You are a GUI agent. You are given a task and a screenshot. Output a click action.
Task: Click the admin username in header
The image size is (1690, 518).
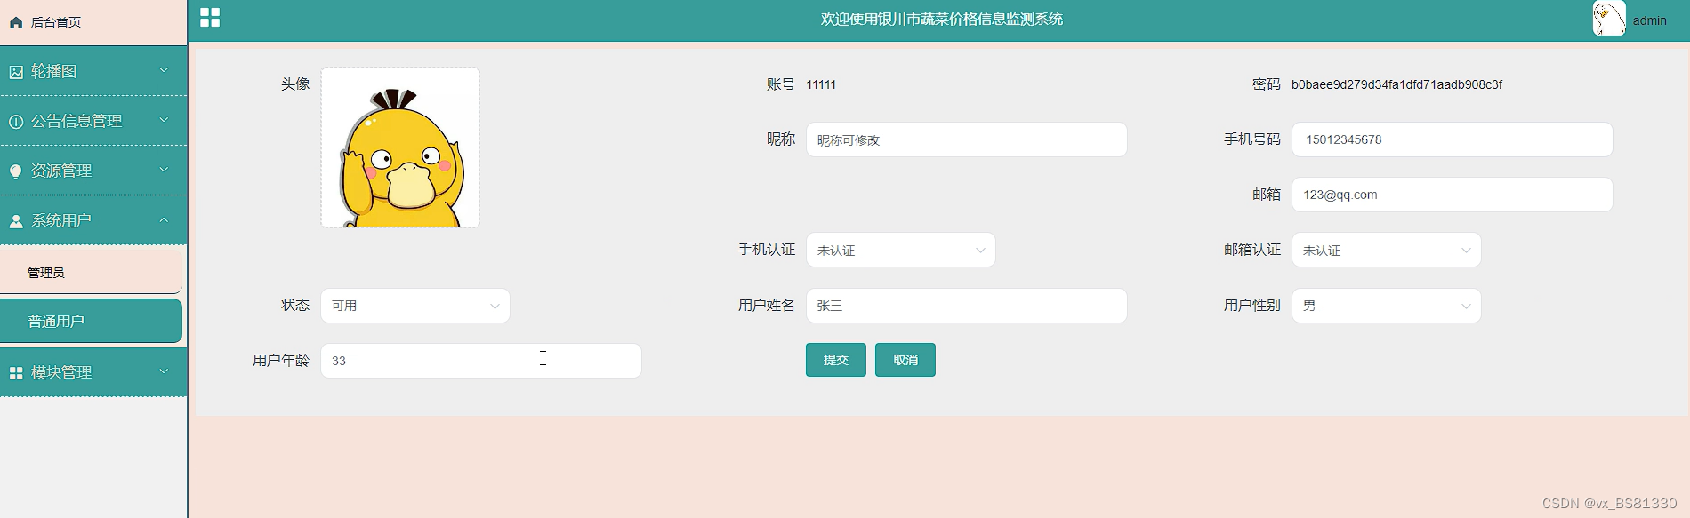[x=1650, y=20]
